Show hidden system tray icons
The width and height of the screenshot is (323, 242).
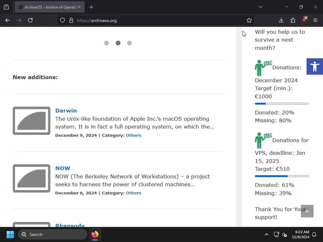[x=266, y=234]
